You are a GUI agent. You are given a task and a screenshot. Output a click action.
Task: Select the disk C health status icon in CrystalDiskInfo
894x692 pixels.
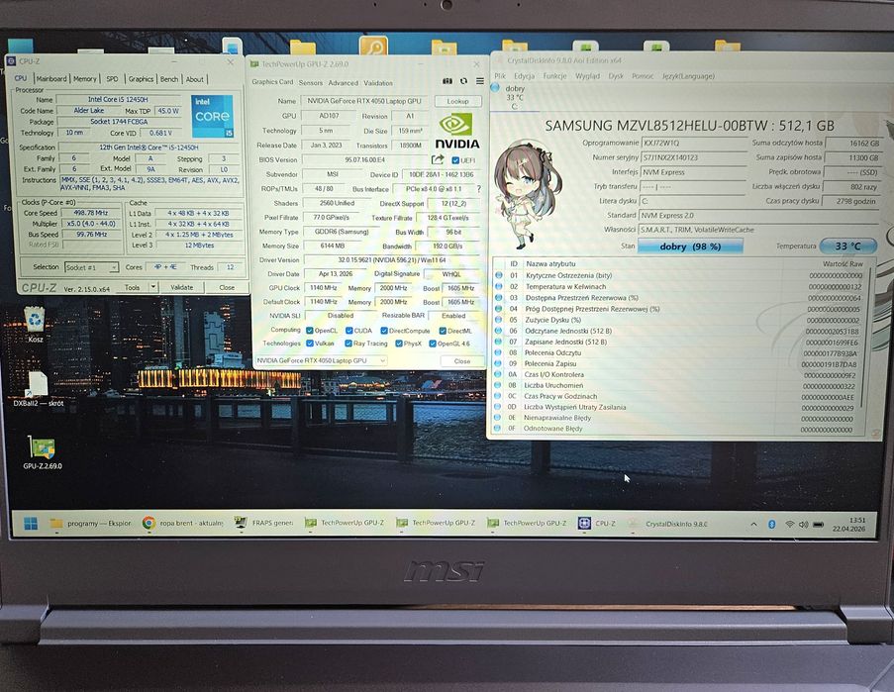click(495, 88)
